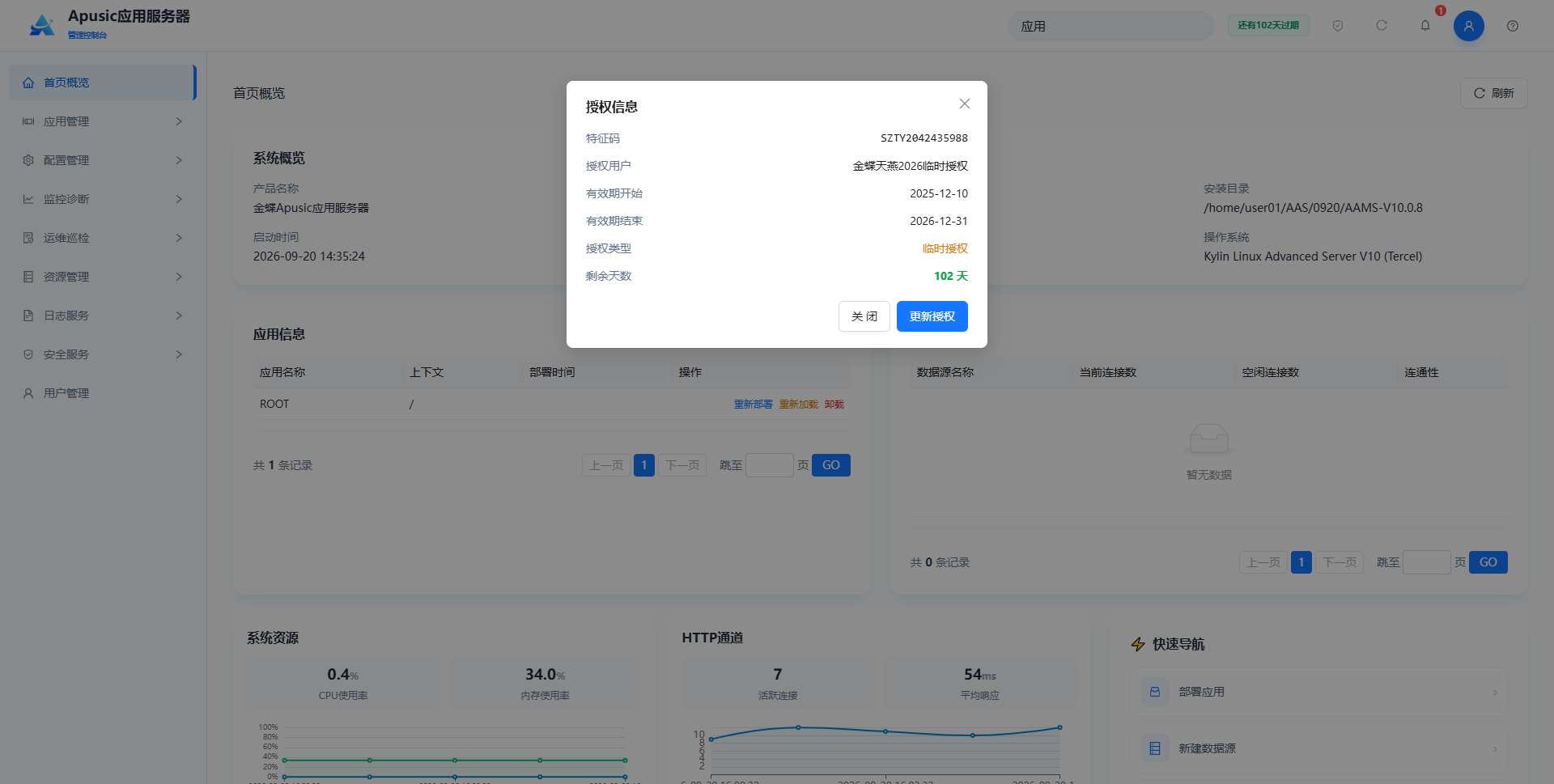This screenshot has height=784, width=1554.
Task: Click the 资源管理 sidebar icon
Action: point(28,277)
